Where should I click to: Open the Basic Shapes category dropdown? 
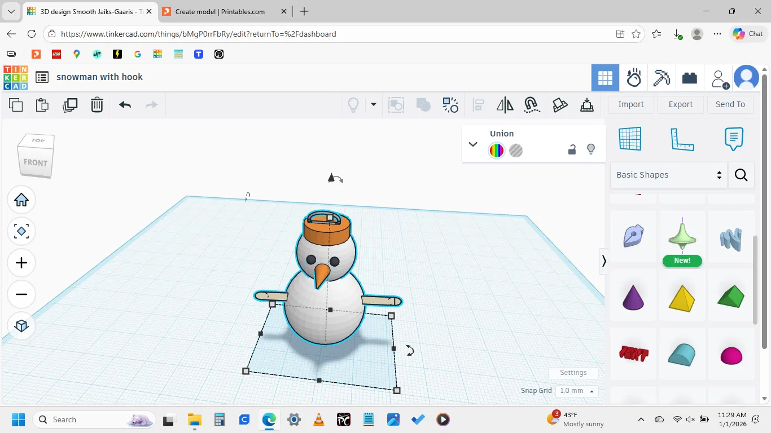point(669,175)
